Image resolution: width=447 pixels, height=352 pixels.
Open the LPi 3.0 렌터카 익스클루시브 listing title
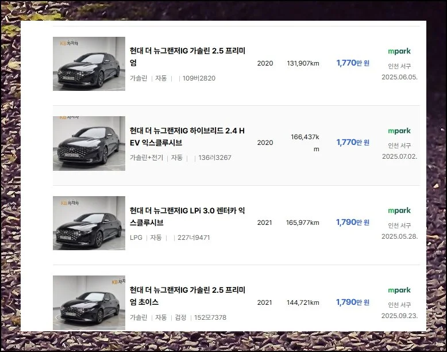pyautogui.click(x=187, y=216)
